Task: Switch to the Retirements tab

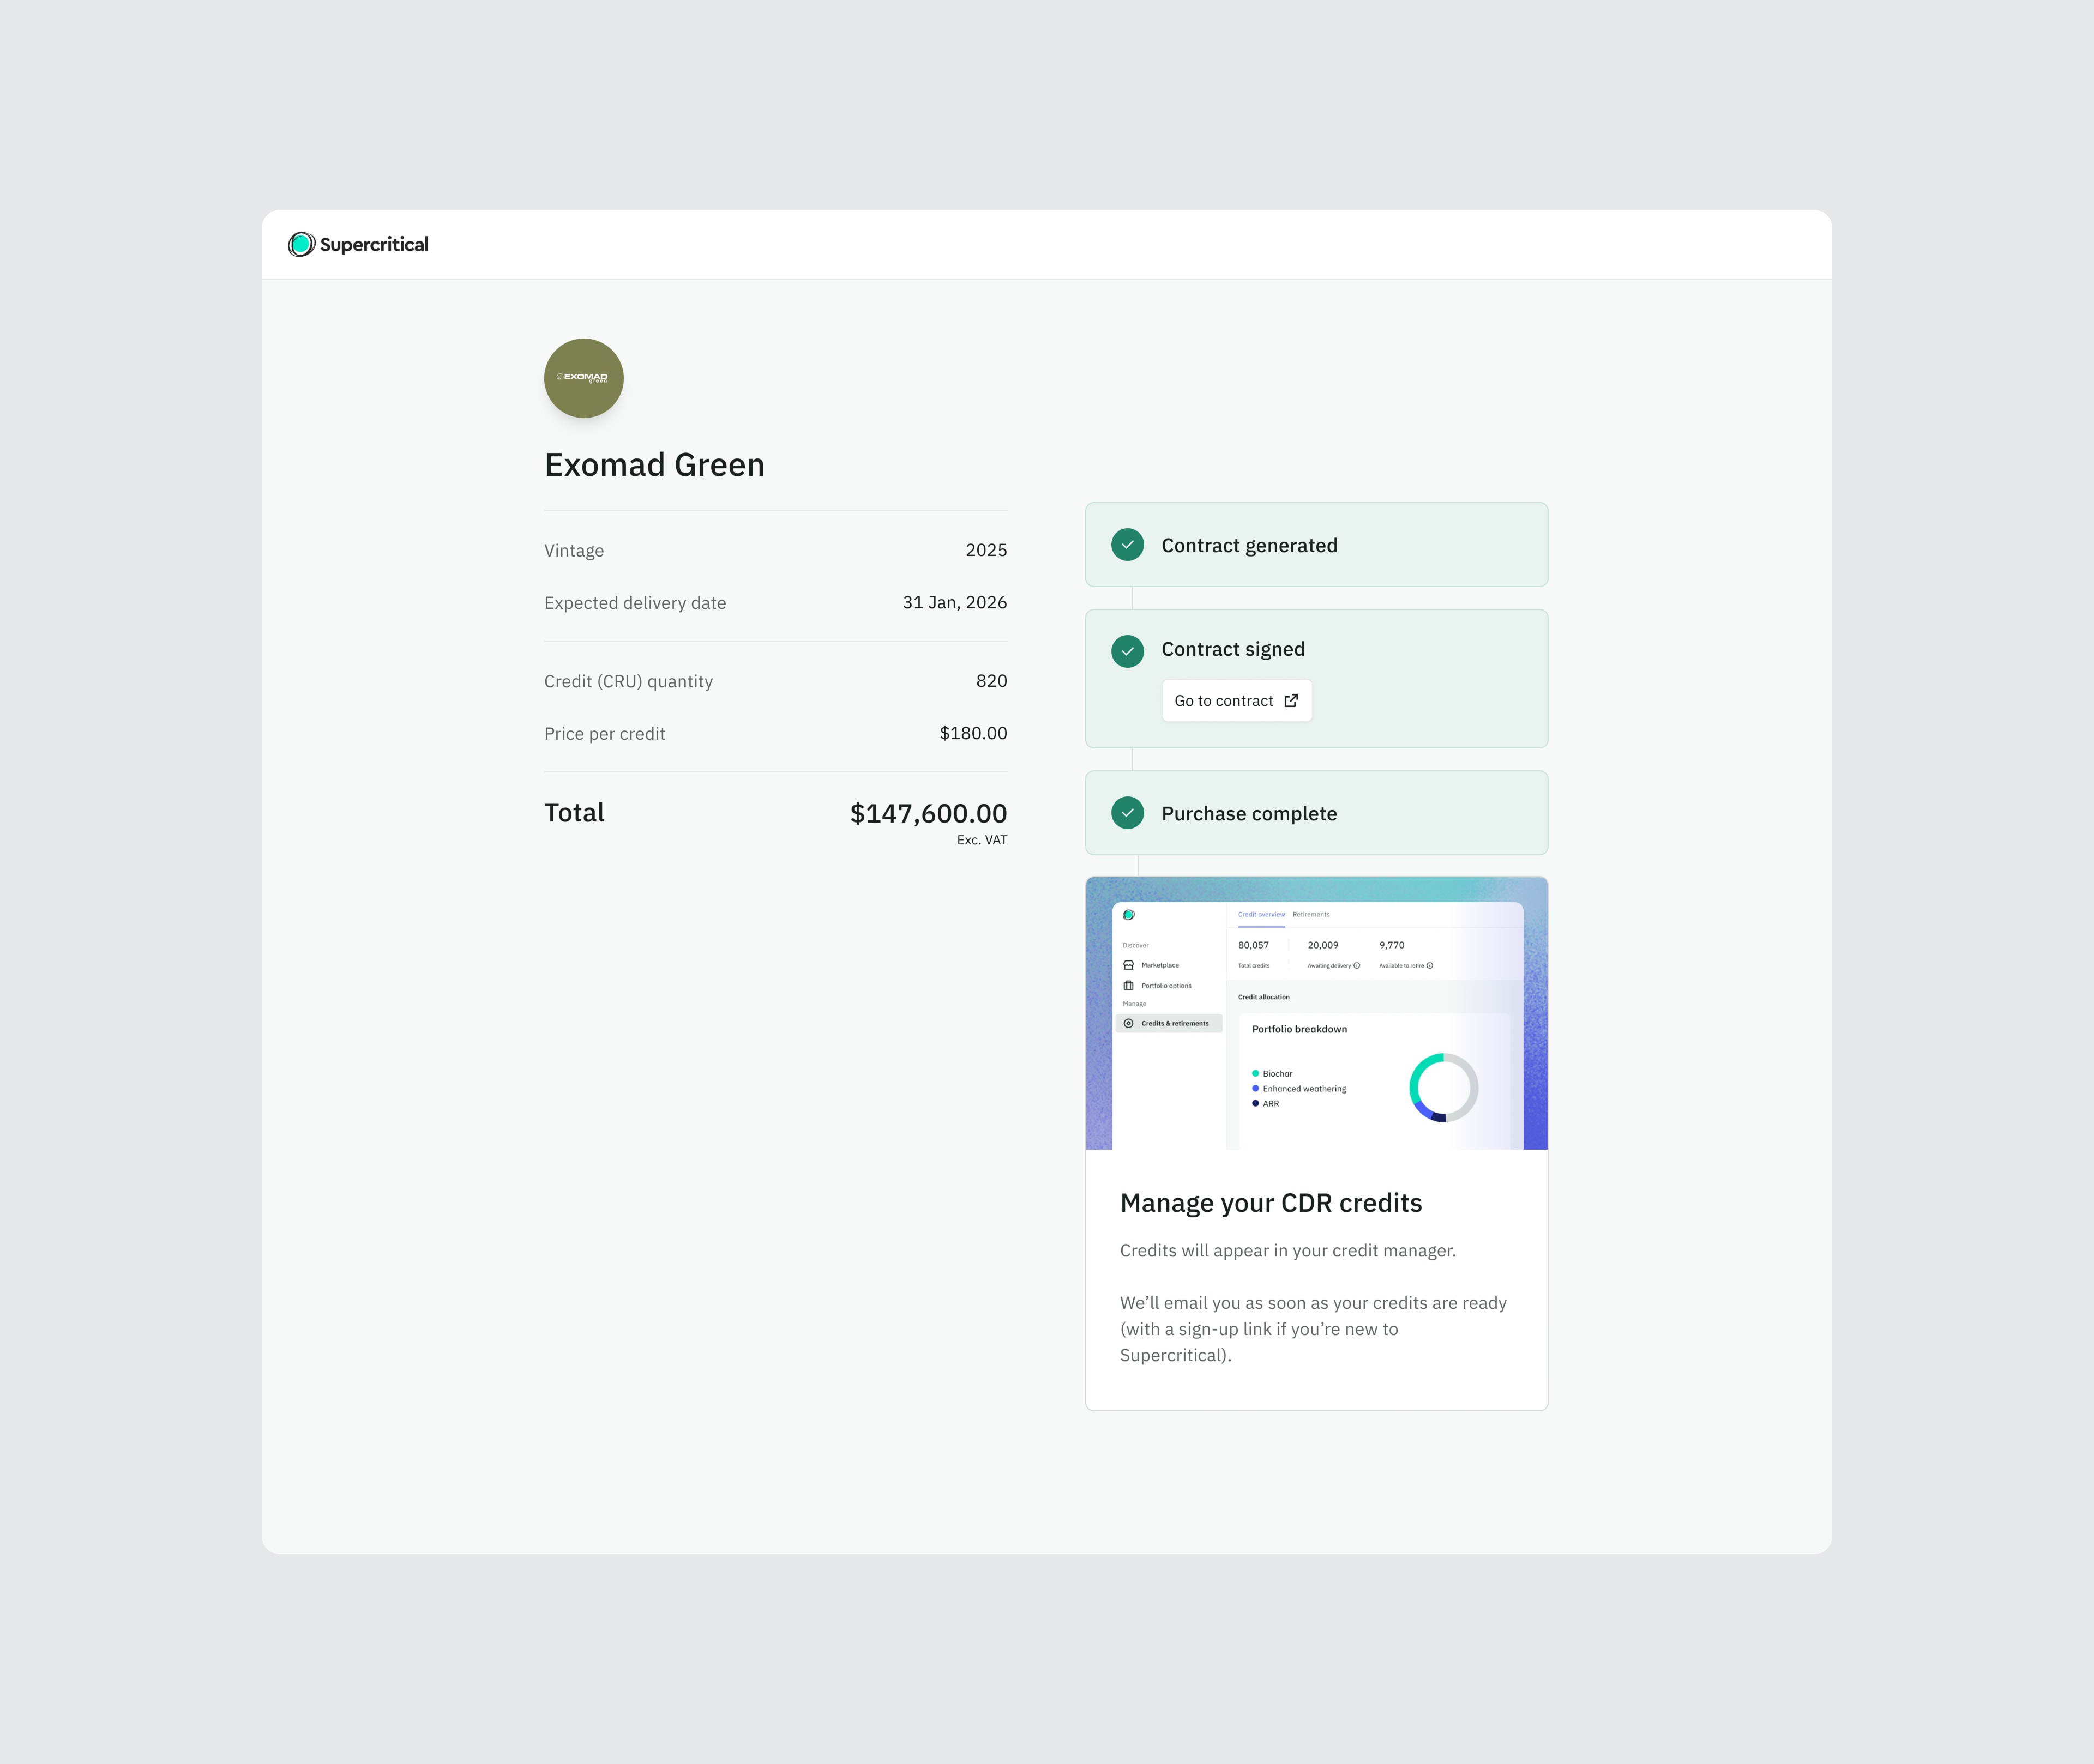Action: tap(1310, 915)
